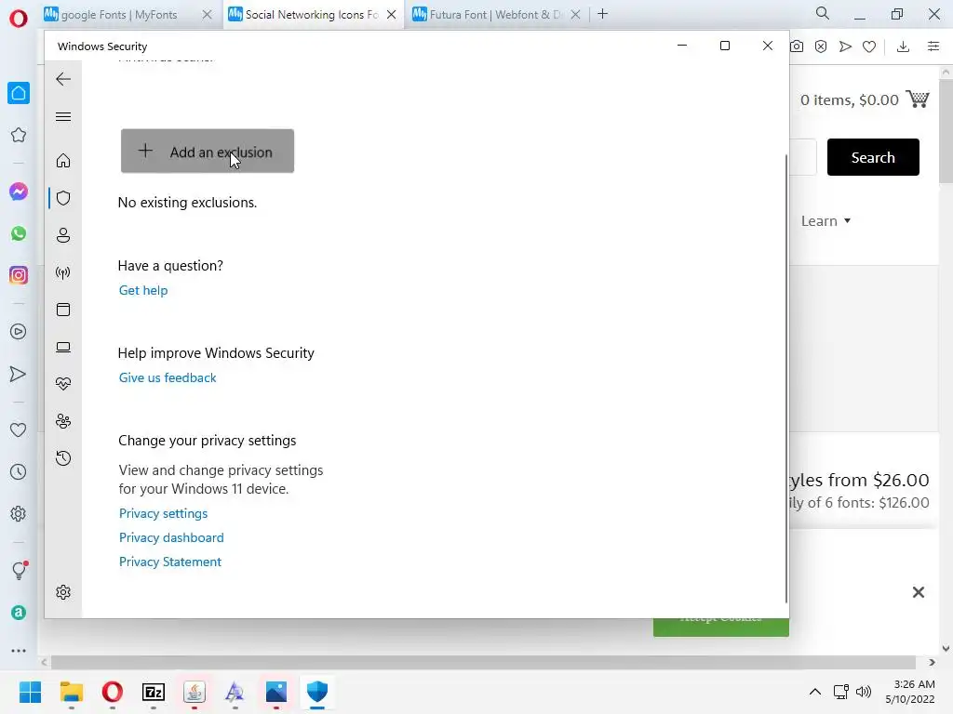Open Privacy Statement link
The image size is (953, 714).
tap(170, 562)
